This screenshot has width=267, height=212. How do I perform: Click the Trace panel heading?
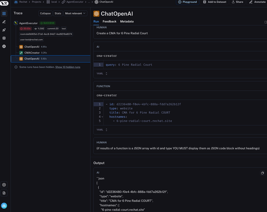coord(18,13)
